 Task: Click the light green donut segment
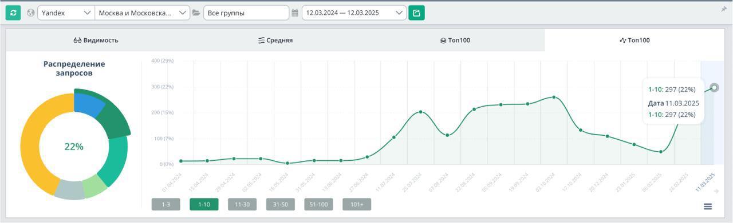(93, 186)
